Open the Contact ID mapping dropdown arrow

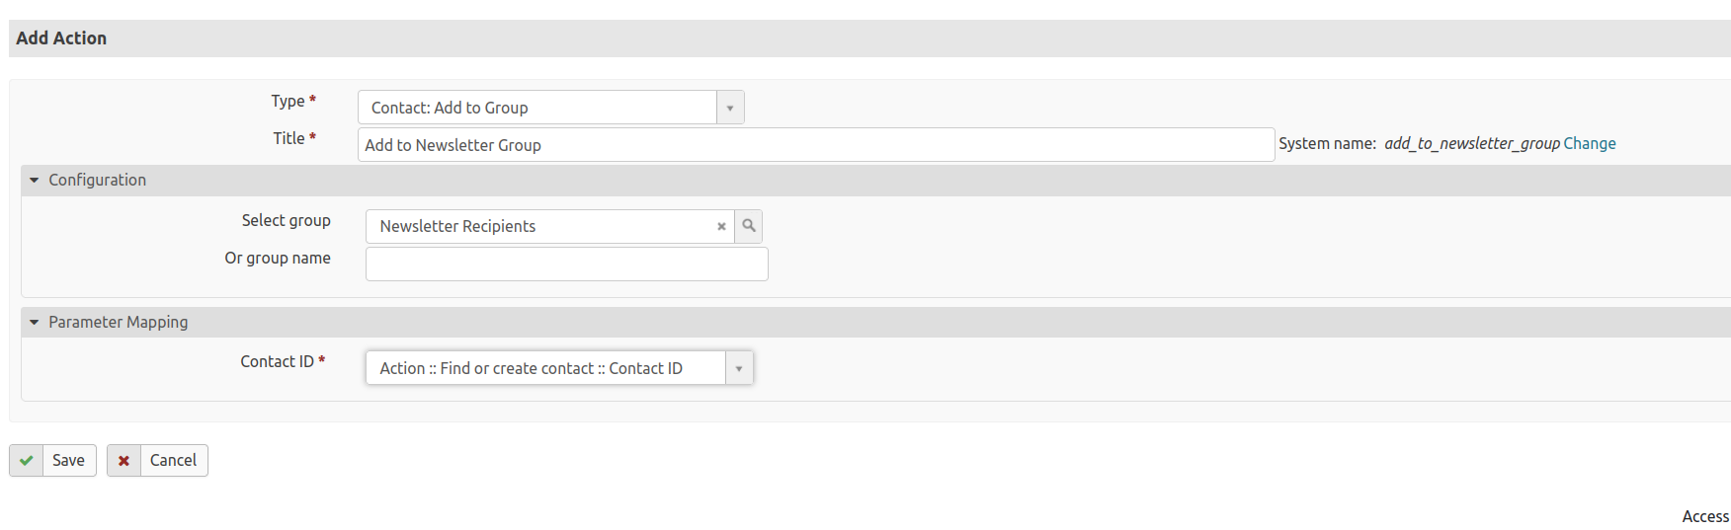pos(739,369)
